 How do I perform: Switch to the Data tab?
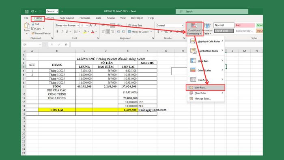[x=98, y=18]
